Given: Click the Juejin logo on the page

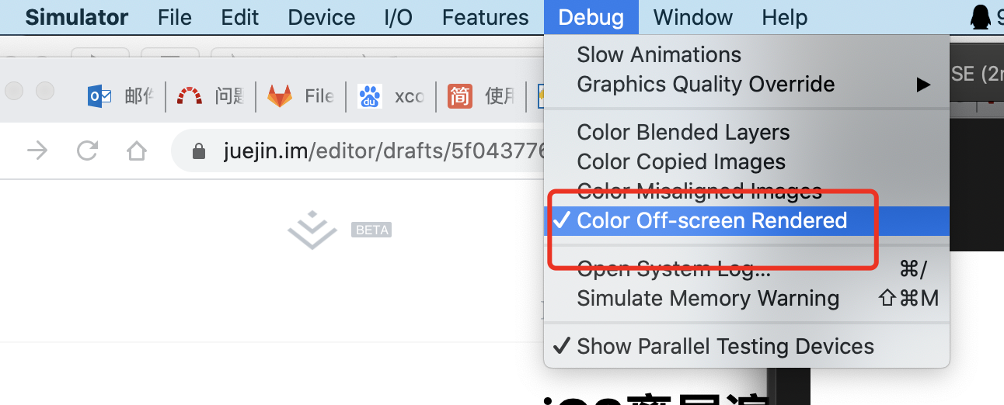Looking at the screenshot, I should 312,230.
